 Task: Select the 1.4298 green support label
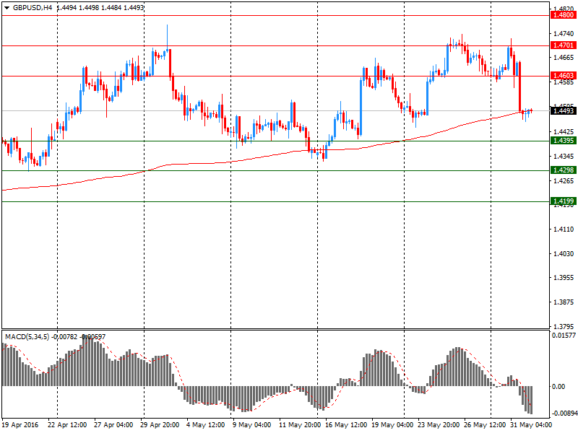(x=564, y=170)
